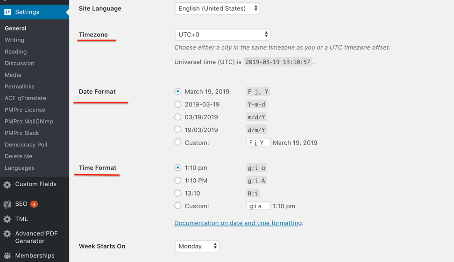
Task: Open ACF qTranslate settings
Action: point(26,98)
